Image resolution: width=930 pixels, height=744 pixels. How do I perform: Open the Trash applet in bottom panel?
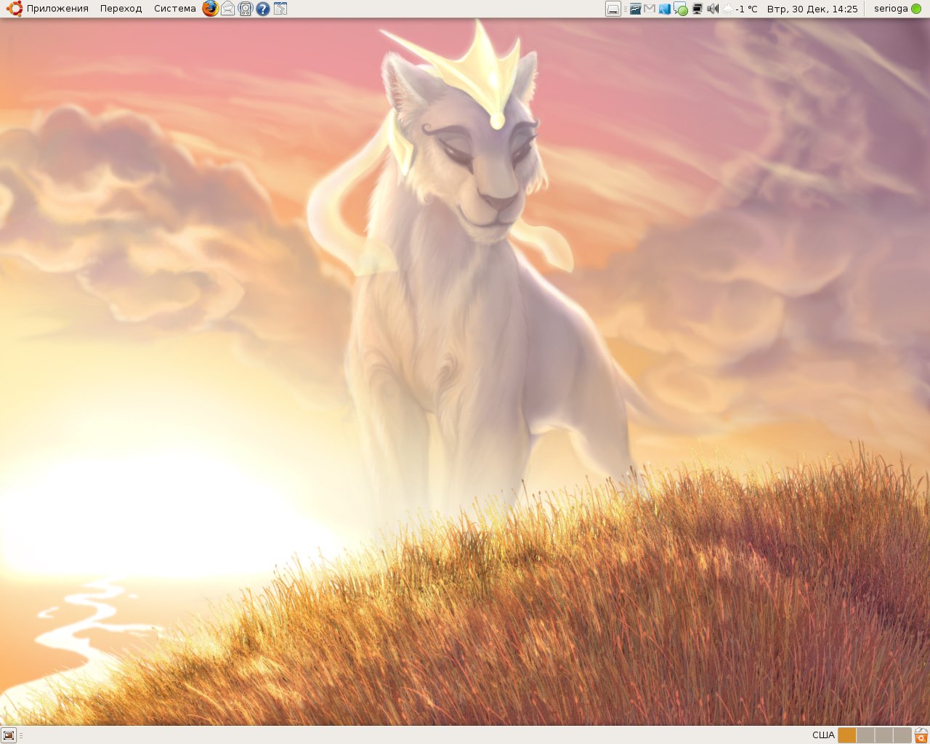click(921, 735)
